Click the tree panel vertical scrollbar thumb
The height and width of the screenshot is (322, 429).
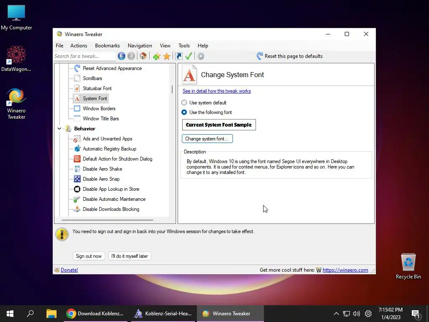pyautogui.click(x=172, y=89)
